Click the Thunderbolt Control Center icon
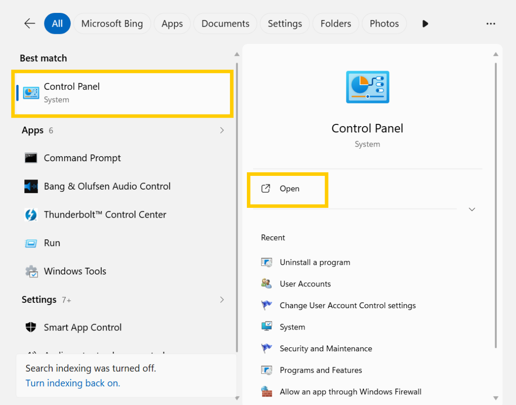The width and height of the screenshot is (516, 405). click(31, 214)
